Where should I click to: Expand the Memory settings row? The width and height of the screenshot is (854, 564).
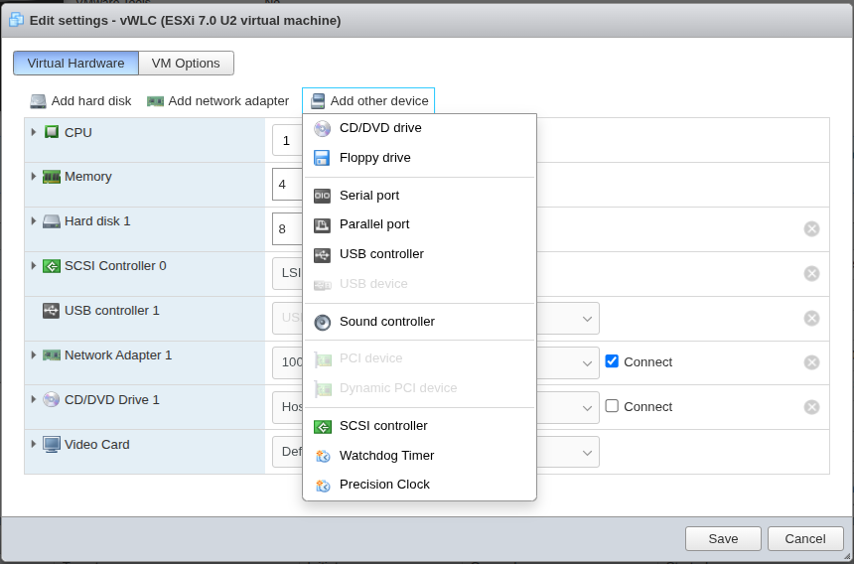point(34,177)
